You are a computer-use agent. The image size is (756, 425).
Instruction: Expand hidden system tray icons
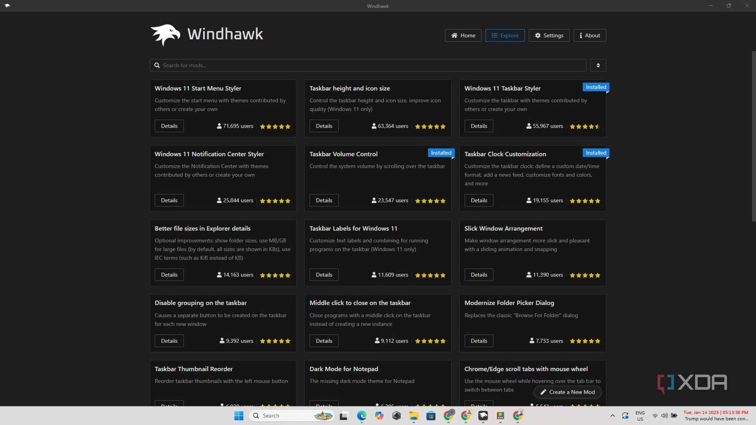[x=612, y=416]
